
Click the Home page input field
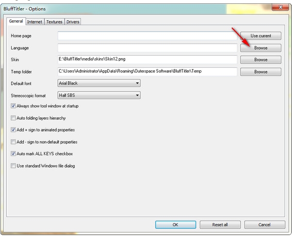(x=148, y=36)
